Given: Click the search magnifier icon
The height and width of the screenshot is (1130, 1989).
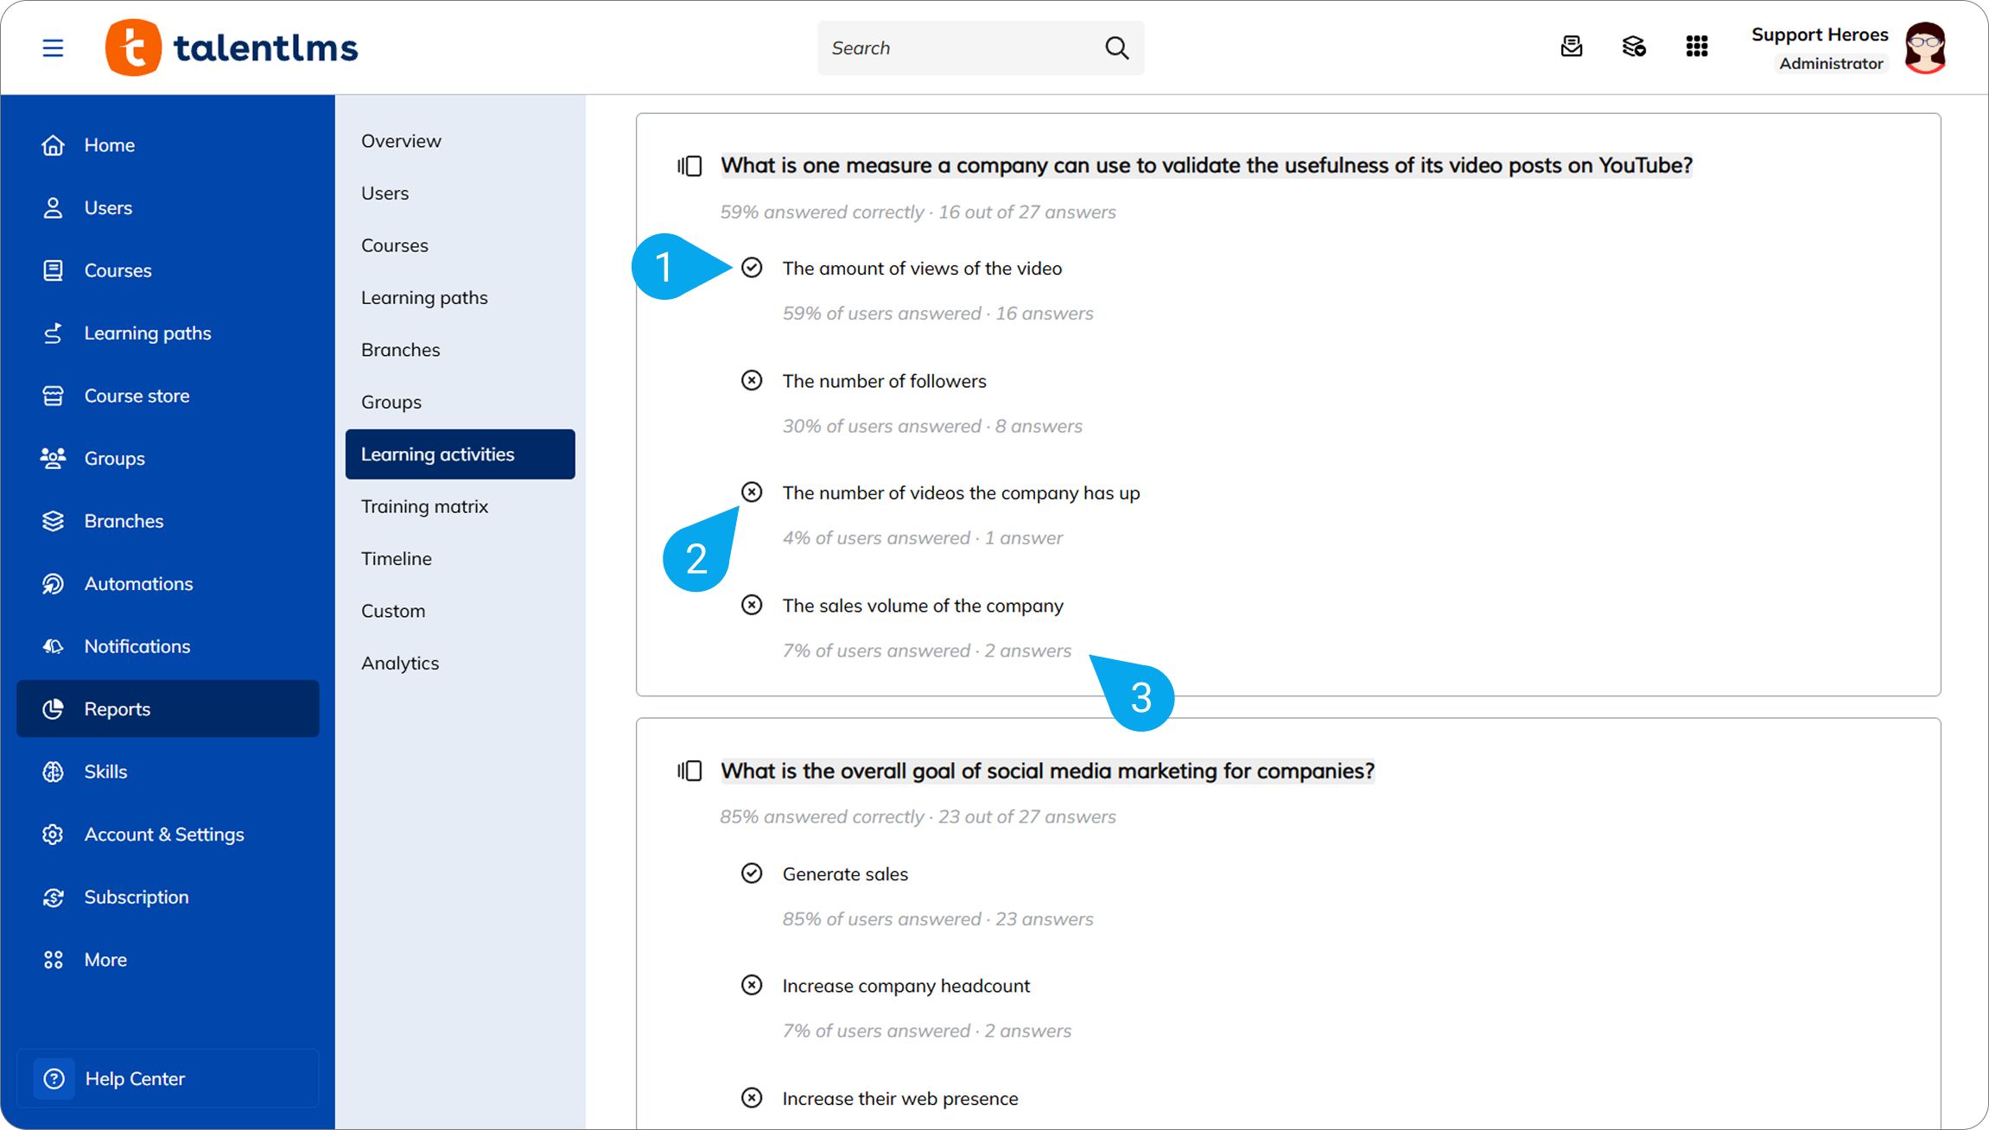Looking at the screenshot, I should tap(1116, 48).
